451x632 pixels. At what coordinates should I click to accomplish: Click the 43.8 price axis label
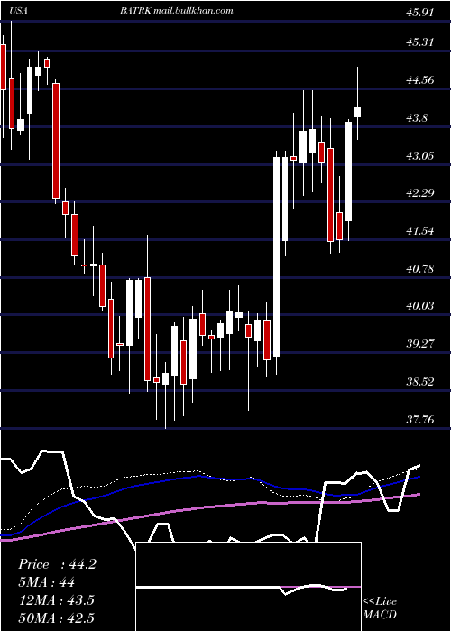pyautogui.click(x=417, y=118)
